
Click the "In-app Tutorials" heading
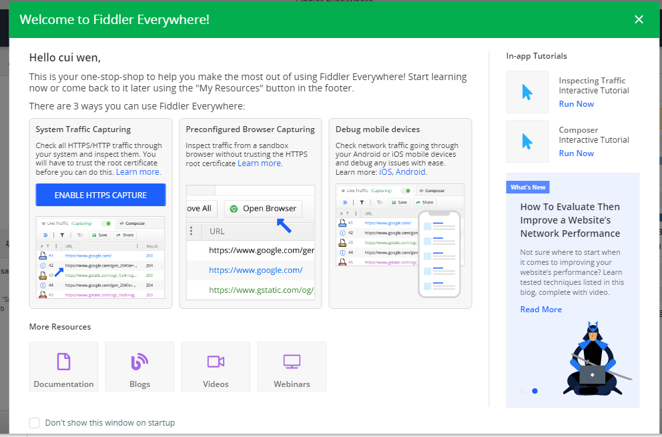(x=537, y=56)
